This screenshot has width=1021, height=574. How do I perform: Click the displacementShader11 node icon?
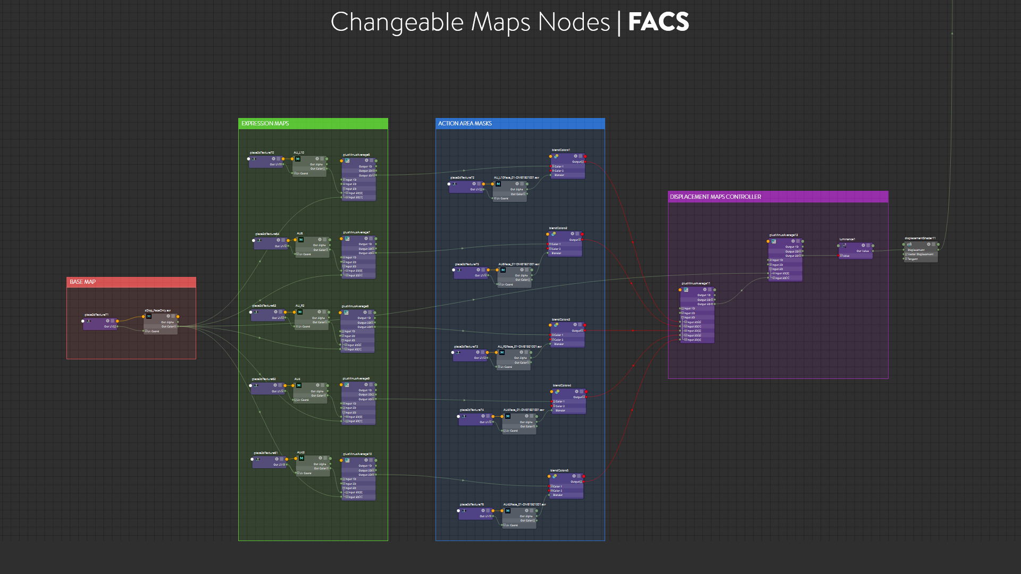coord(909,244)
